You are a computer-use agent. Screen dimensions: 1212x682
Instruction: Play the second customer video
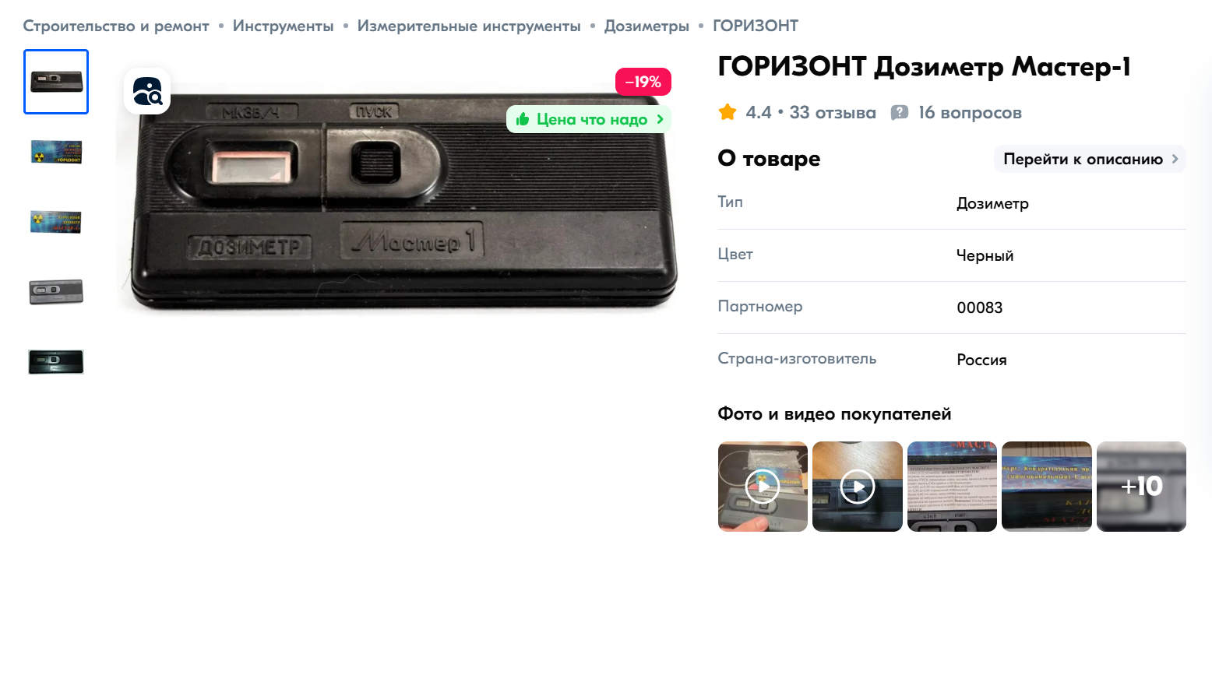click(x=858, y=487)
